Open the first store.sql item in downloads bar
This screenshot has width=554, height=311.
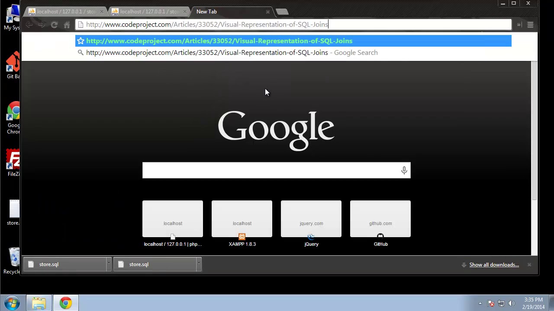click(x=65, y=264)
